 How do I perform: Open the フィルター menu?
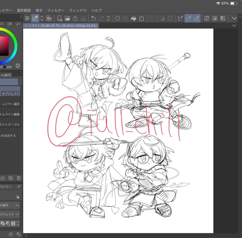(x=56, y=10)
